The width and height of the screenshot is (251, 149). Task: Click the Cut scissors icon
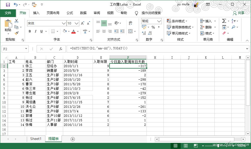click(16, 21)
